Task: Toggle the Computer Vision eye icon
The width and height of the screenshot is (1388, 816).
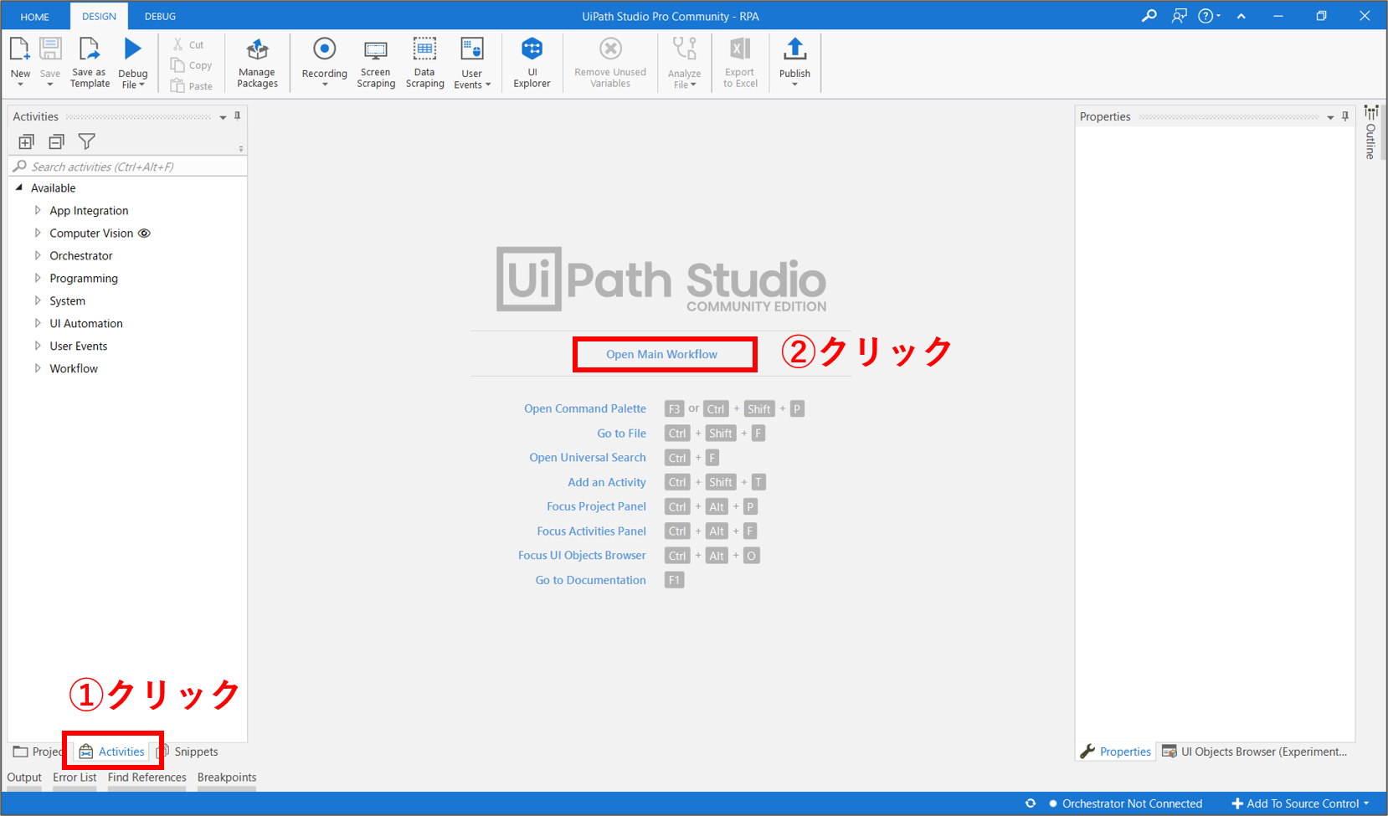Action: coord(144,234)
